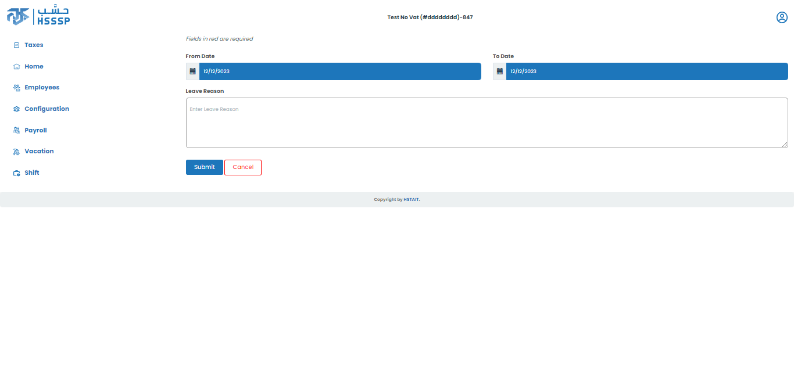Grab the textarea resize handle
The image size is (794, 367).
tap(785, 145)
